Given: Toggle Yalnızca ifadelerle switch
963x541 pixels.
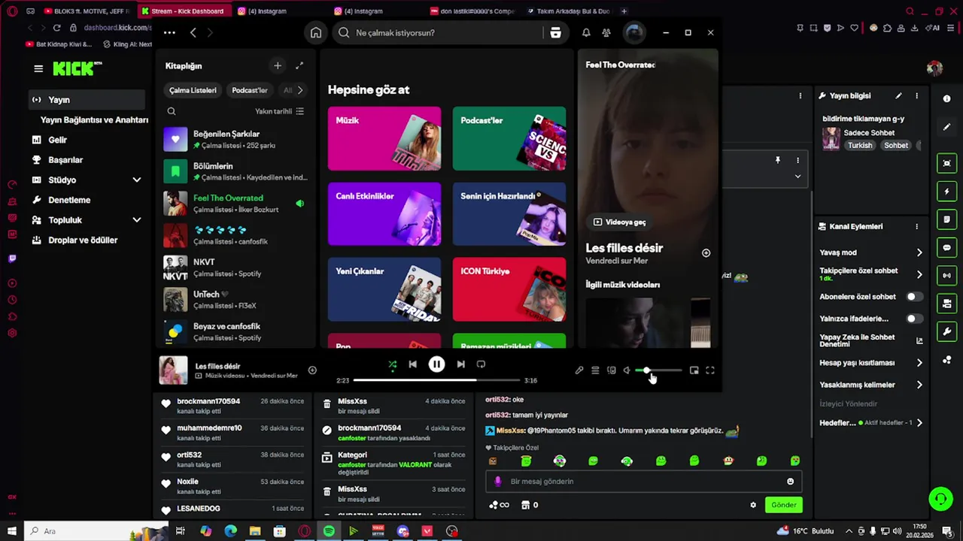Looking at the screenshot, I should point(914,319).
